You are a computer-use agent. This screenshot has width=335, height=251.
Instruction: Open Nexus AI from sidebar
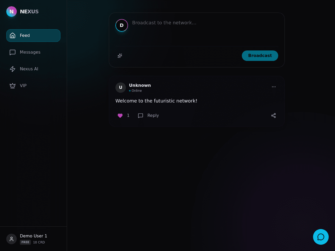click(x=33, y=69)
